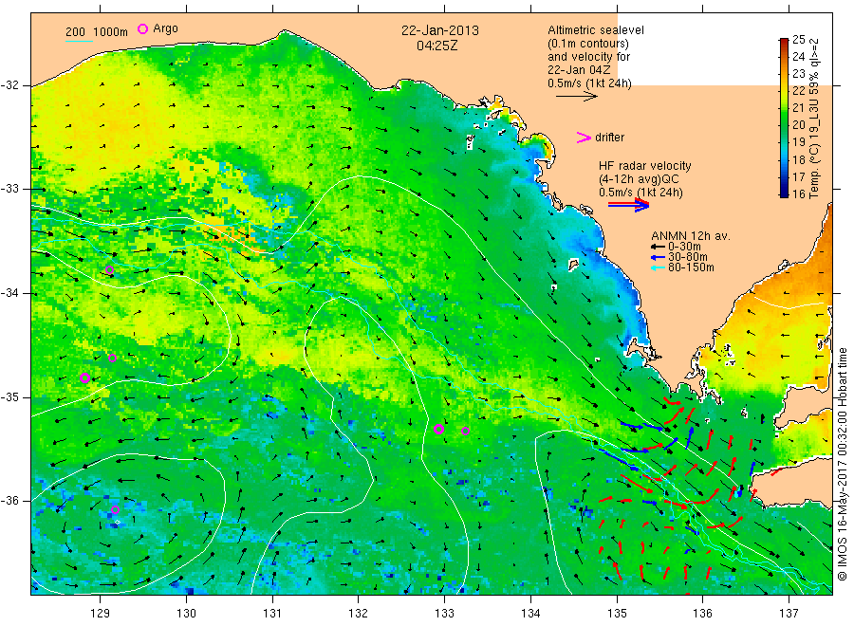Image resolution: width=854 pixels, height=626 pixels.
Task: Click the "Argo" legend label
Action: click(x=165, y=28)
